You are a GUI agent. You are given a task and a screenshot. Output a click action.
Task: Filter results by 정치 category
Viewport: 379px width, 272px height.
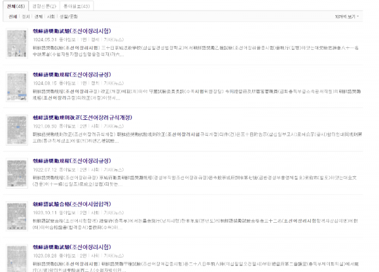click(26, 16)
